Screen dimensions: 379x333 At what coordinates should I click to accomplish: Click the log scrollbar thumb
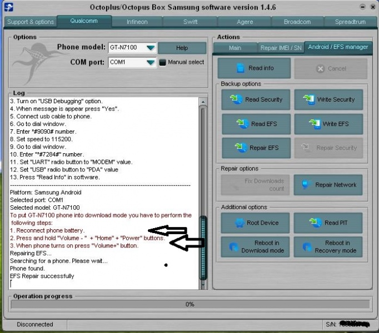tap(203, 248)
